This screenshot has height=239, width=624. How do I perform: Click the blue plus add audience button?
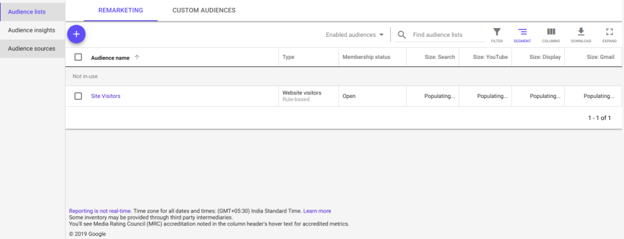coord(77,34)
